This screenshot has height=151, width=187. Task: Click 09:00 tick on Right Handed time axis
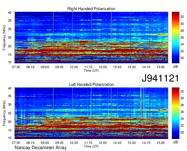pyautogui.click(x=45, y=67)
